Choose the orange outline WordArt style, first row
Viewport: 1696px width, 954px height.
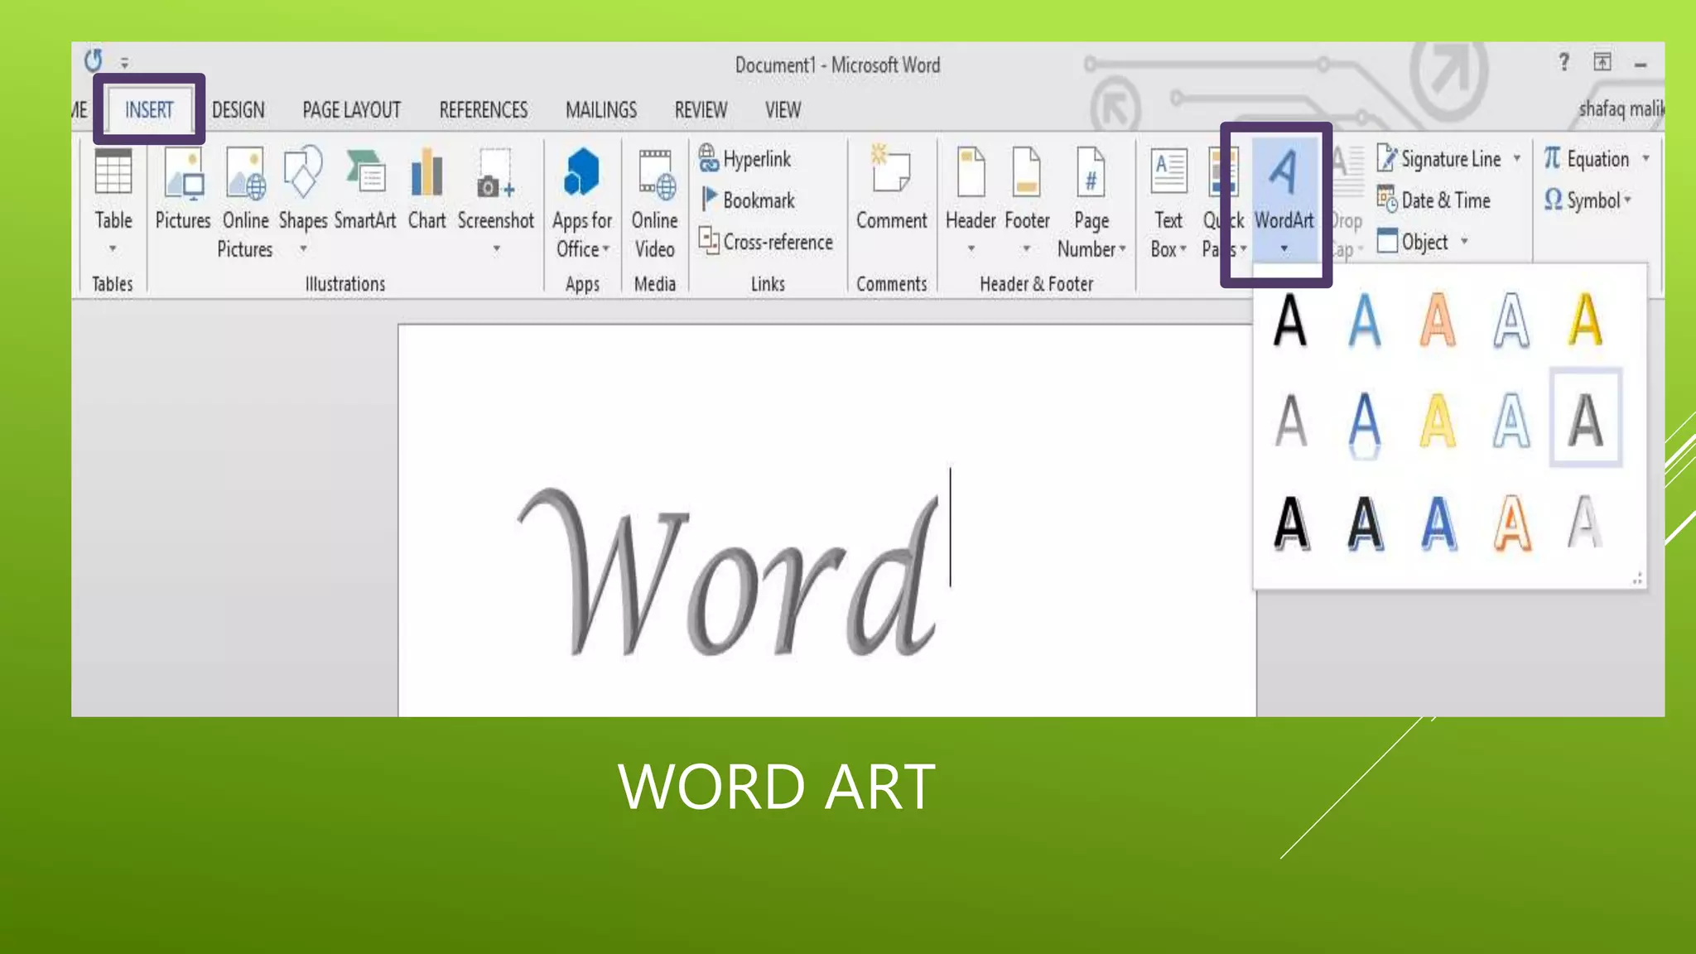click(1438, 320)
